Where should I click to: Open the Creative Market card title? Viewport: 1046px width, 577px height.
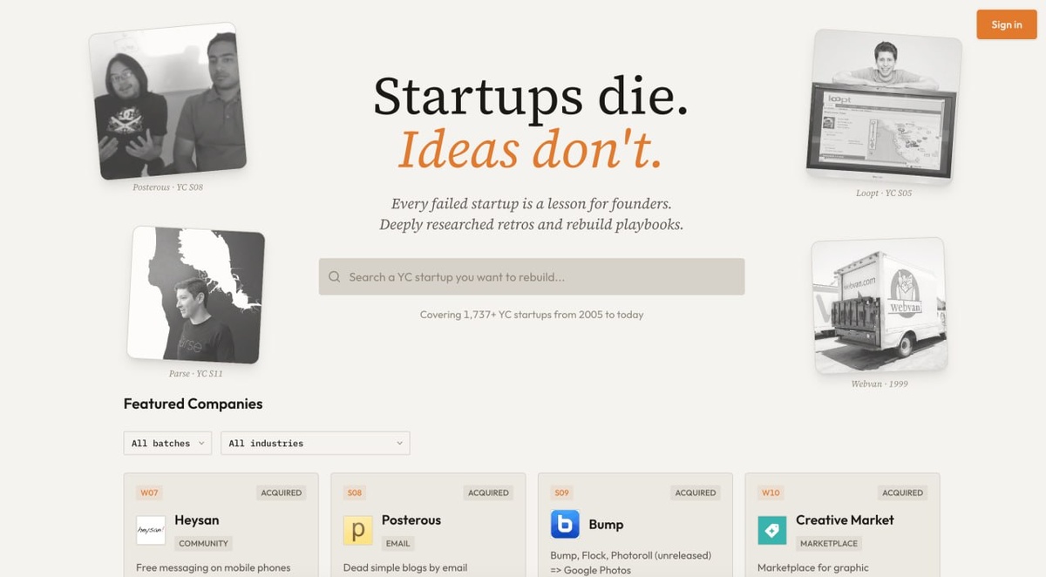point(845,519)
